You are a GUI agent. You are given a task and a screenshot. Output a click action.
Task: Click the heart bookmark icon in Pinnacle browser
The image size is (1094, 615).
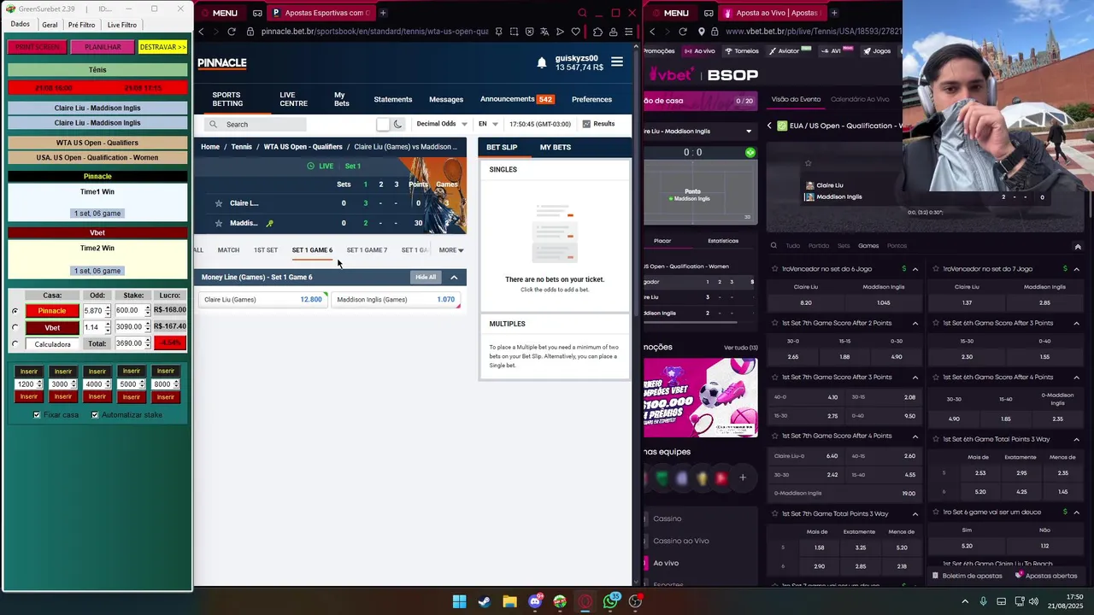(576, 32)
